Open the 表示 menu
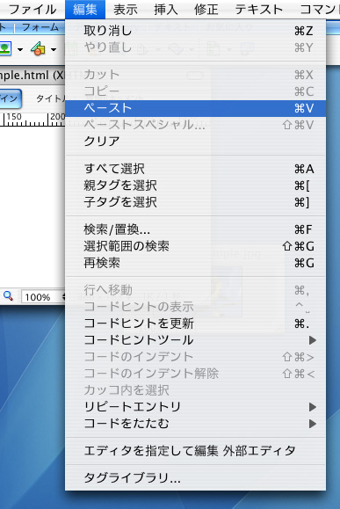This screenshot has height=509, width=340. [126, 10]
